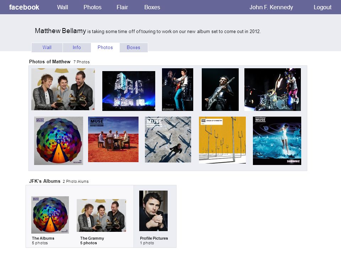341x256 pixels.
Task: Switch to the profile Wall tab
Action: [x=47, y=47]
